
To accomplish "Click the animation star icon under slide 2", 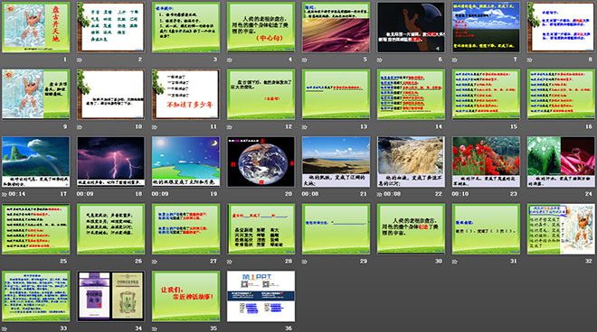I will coord(80,60).
